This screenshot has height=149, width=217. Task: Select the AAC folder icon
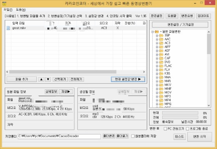click(161, 39)
